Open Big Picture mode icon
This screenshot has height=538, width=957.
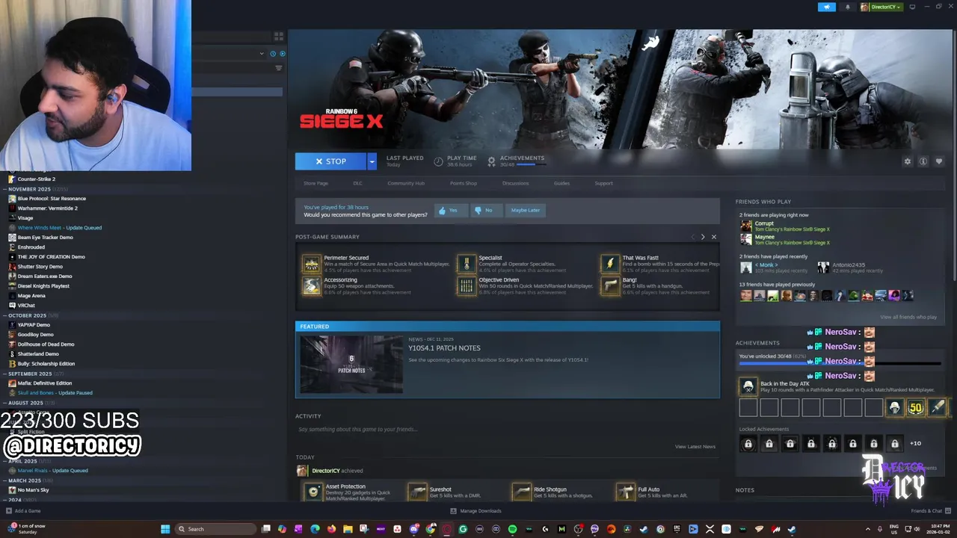coord(912,7)
